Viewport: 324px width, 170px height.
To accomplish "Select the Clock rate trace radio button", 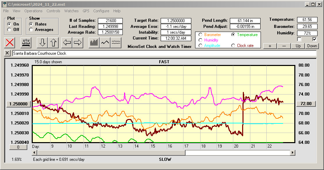I will (x=233, y=45).
